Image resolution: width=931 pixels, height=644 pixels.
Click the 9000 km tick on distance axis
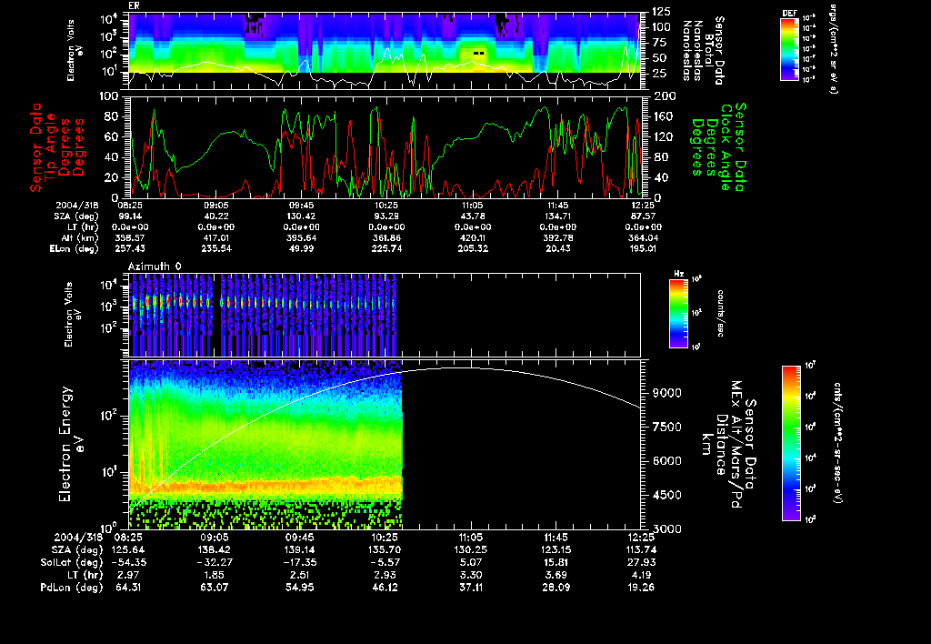[665, 393]
